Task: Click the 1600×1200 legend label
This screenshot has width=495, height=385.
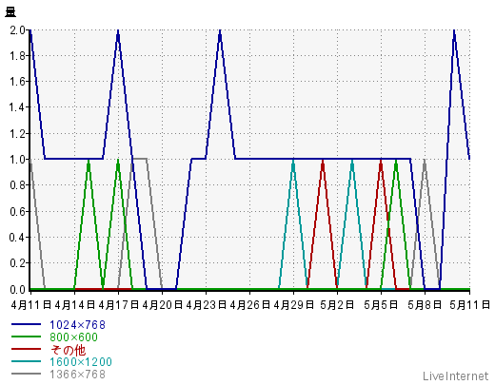Action: 81,362
